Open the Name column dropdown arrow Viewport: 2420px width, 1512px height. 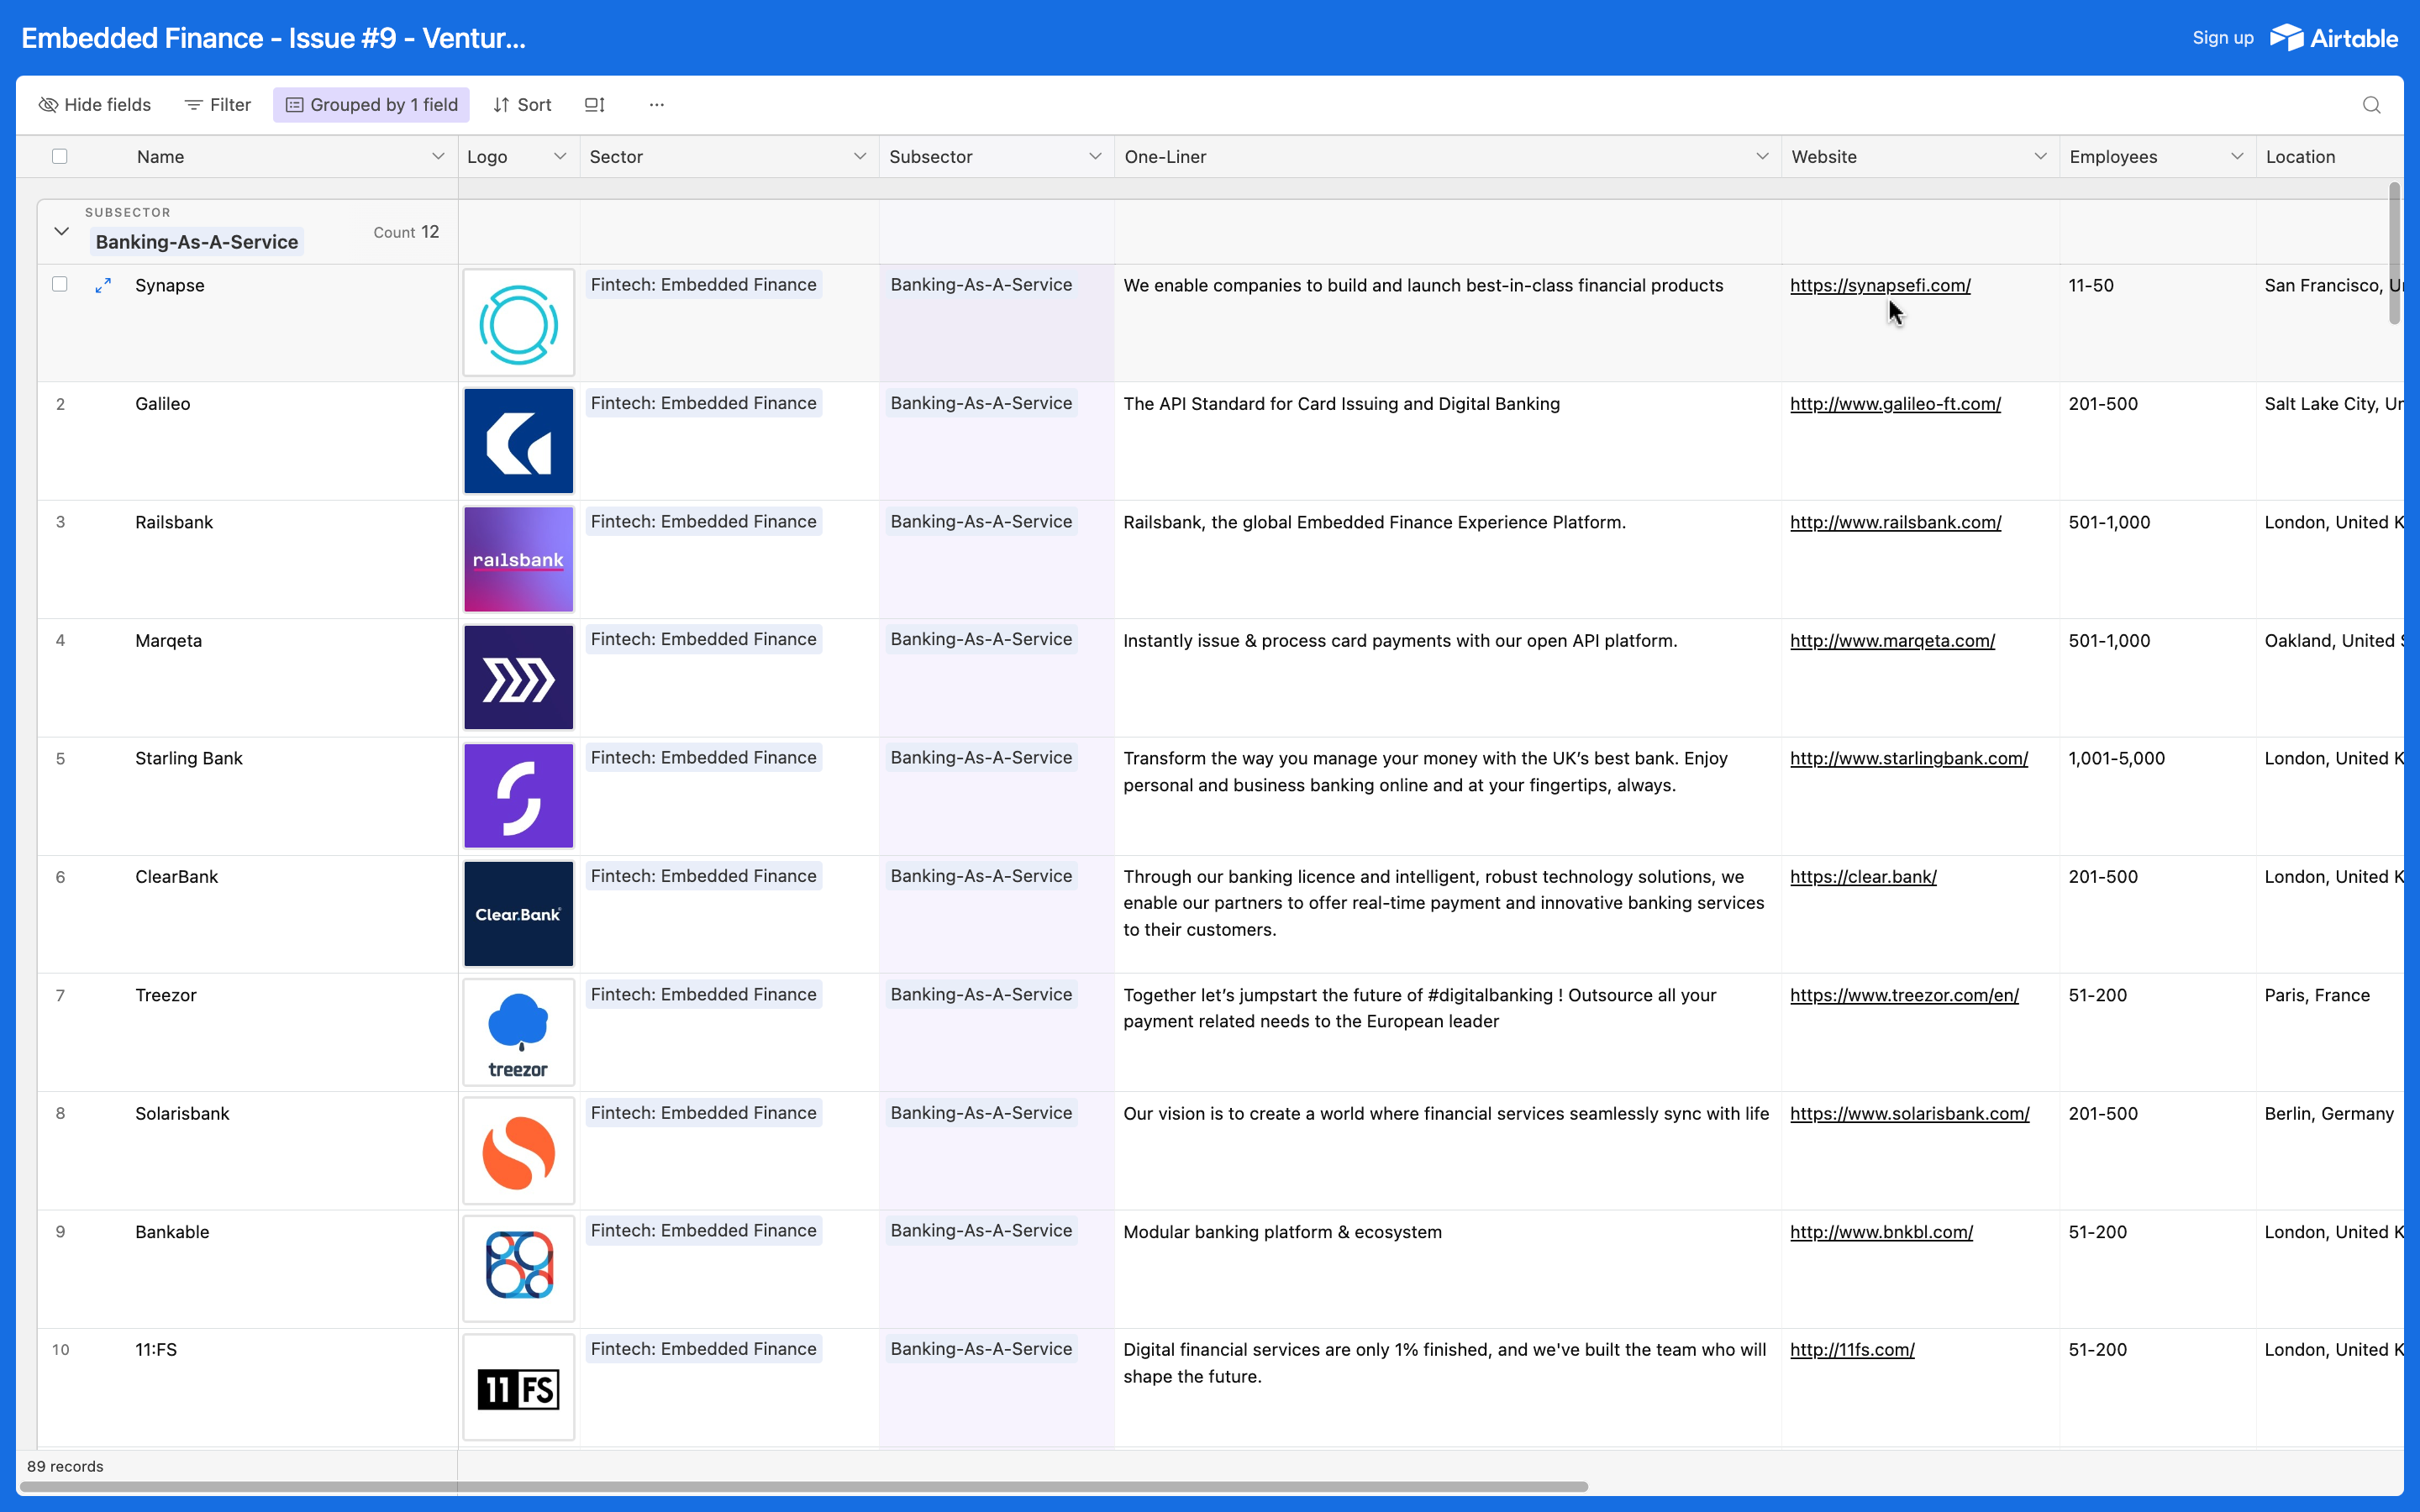click(x=437, y=157)
